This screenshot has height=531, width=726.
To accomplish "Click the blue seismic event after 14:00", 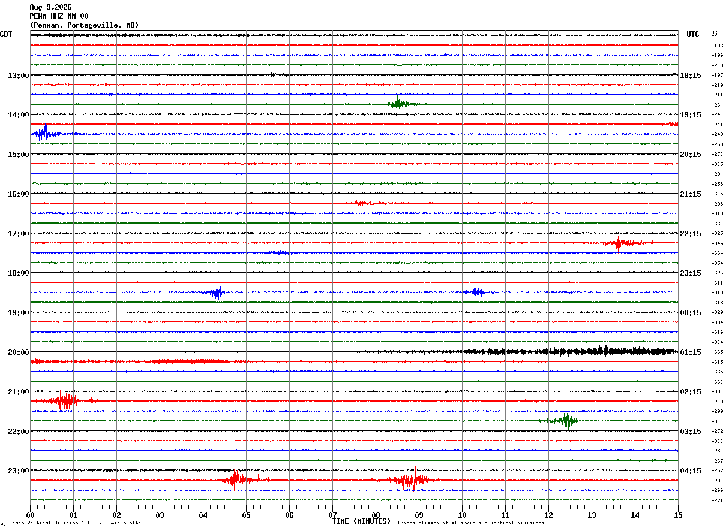I will pyautogui.click(x=45, y=134).
